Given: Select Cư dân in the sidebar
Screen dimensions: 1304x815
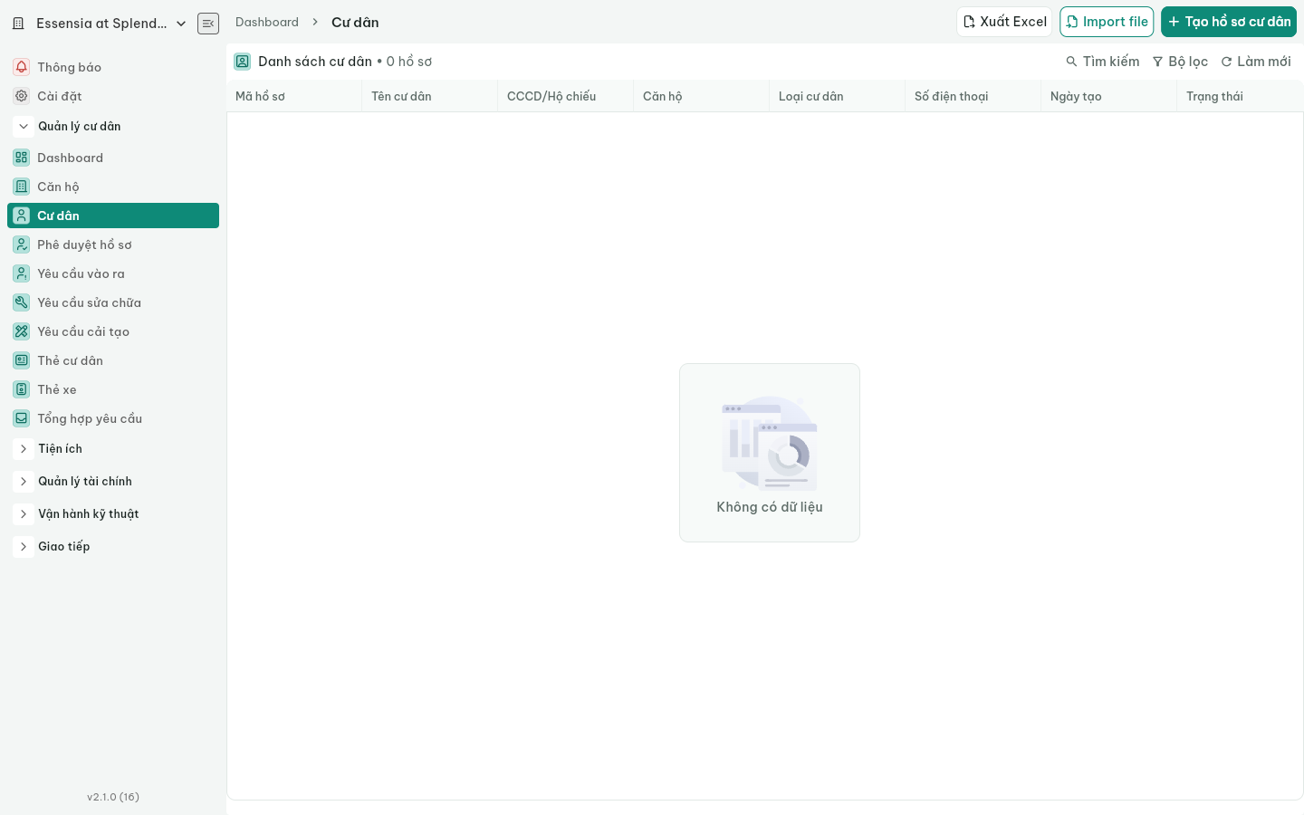Looking at the screenshot, I should (113, 216).
